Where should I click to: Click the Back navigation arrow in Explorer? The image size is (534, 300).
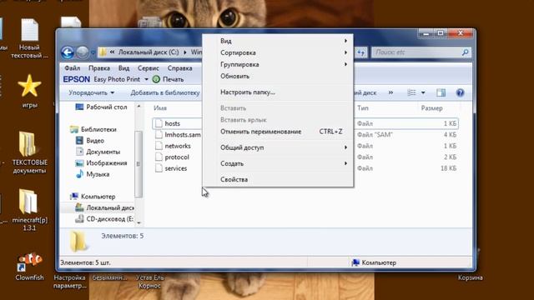pos(68,52)
